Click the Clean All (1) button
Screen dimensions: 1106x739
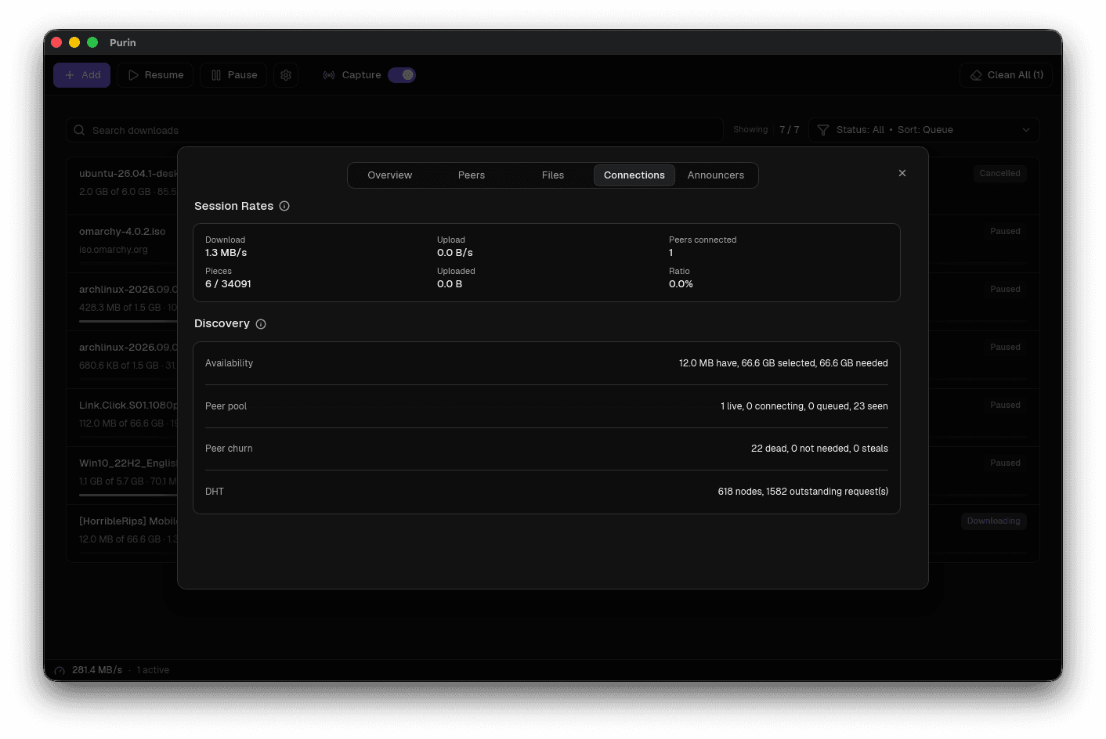tap(1006, 75)
